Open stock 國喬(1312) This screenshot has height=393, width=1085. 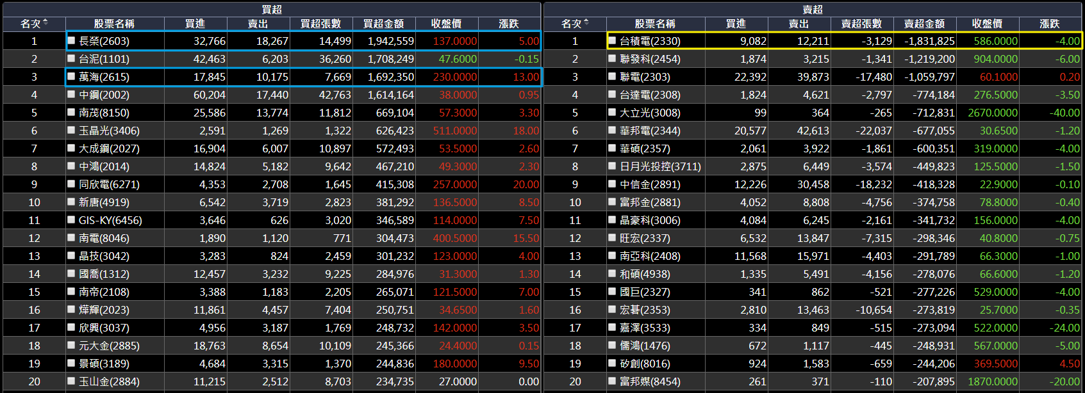[x=104, y=274]
